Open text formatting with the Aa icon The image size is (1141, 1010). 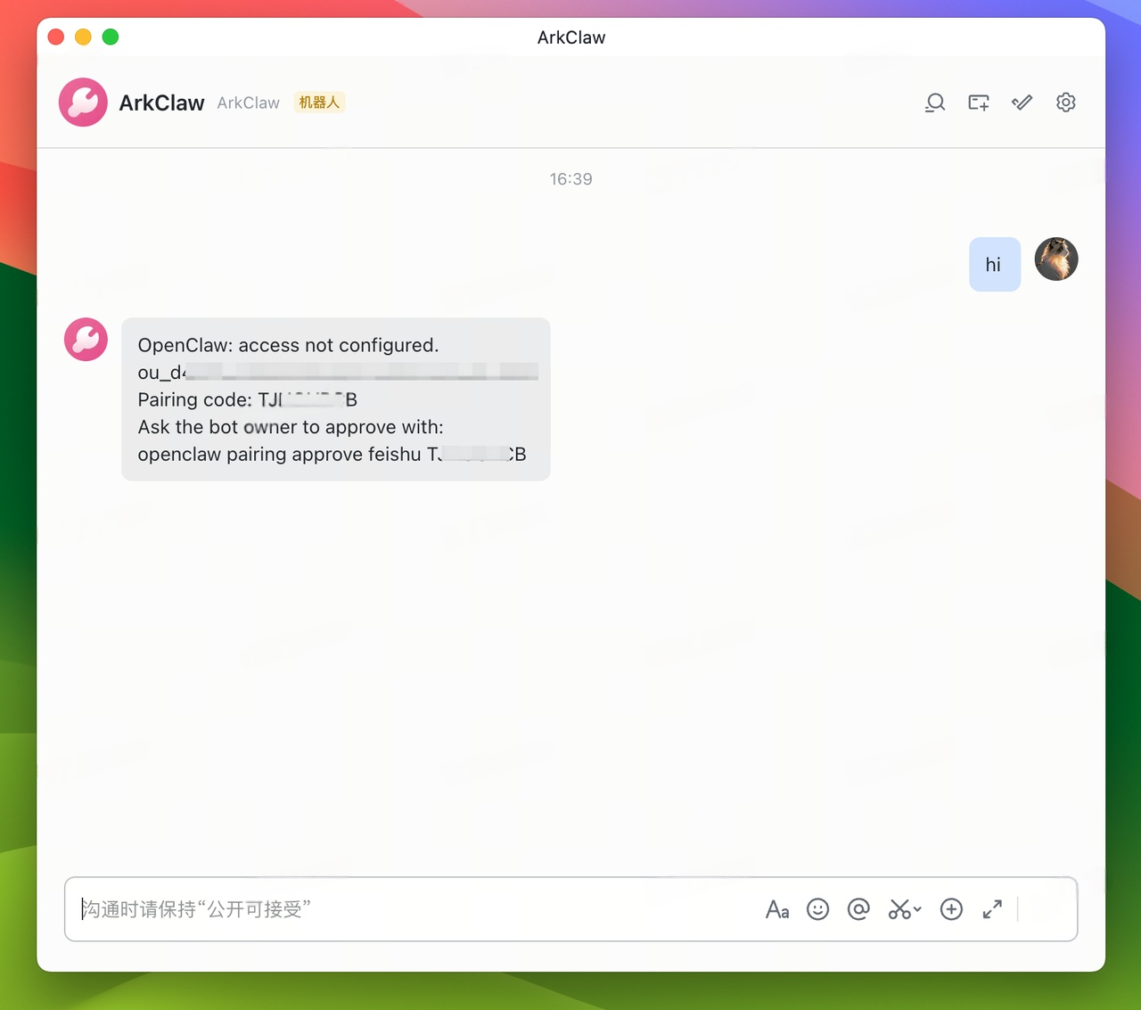[777, 909]
